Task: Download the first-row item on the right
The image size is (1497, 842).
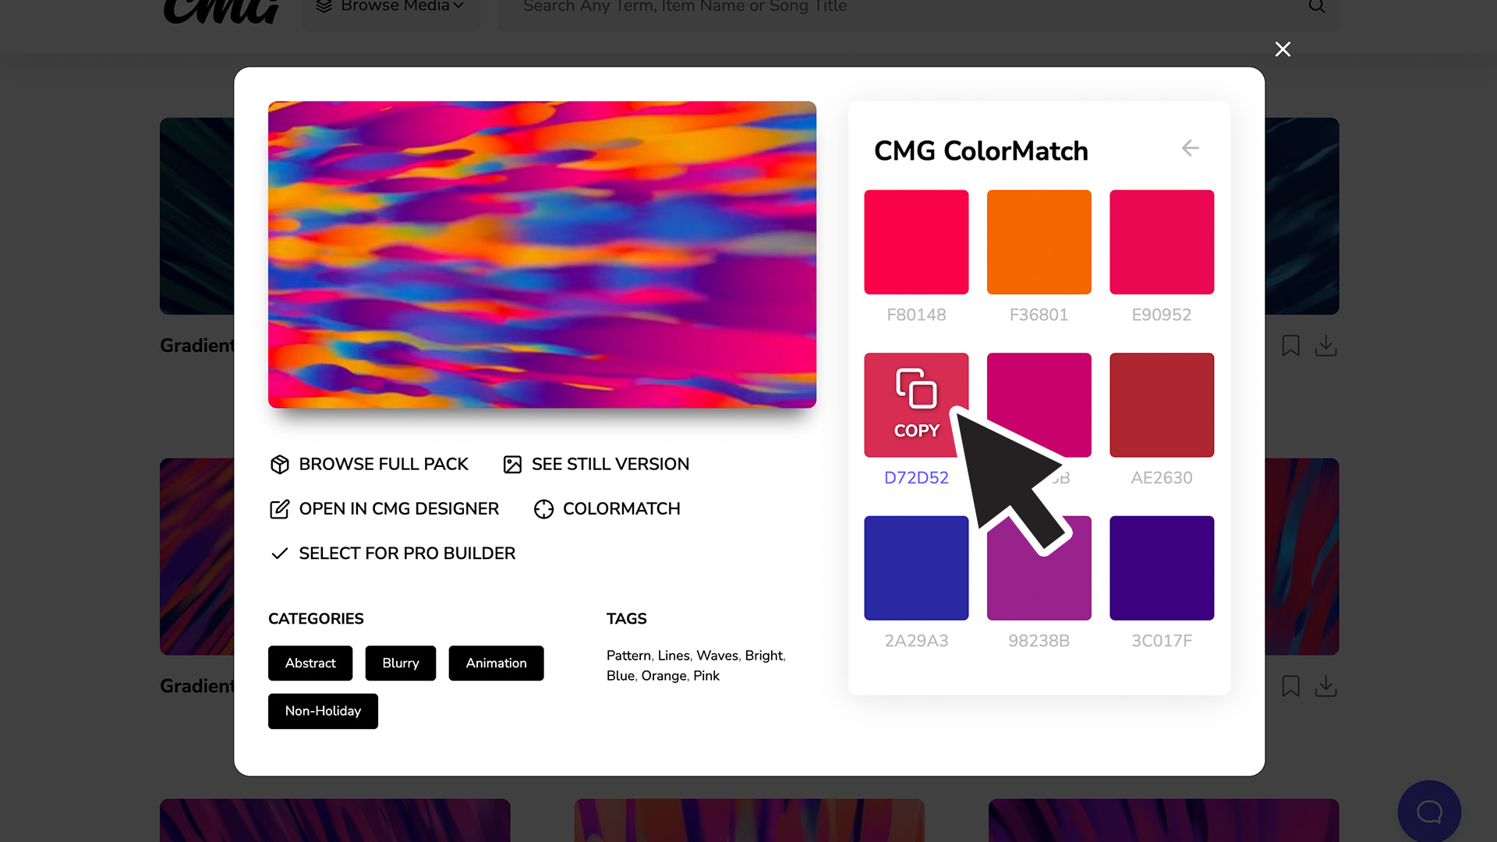Action: coord(1325,345)
